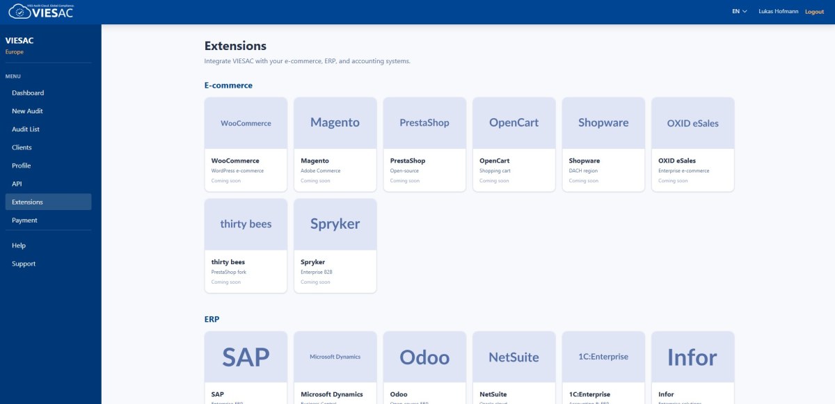Open the EN language dropdown

(x=738, y=11)
